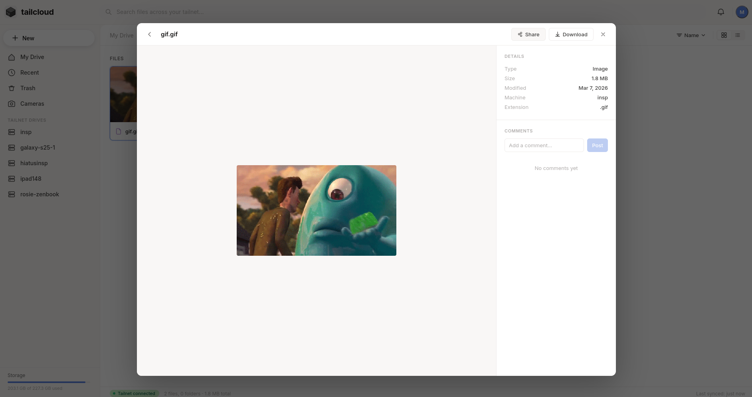The width and height of the screenshot is (752, 397).
Task: Download the gif.gif file
Action: point(571,34)
